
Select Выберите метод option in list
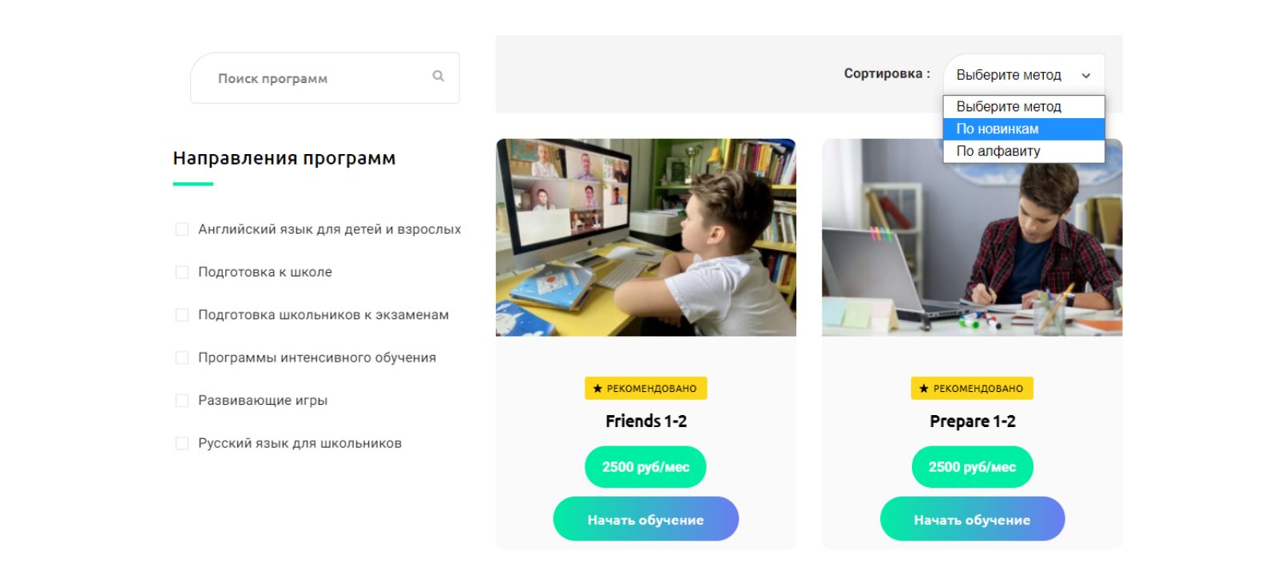pos(1024,106)
